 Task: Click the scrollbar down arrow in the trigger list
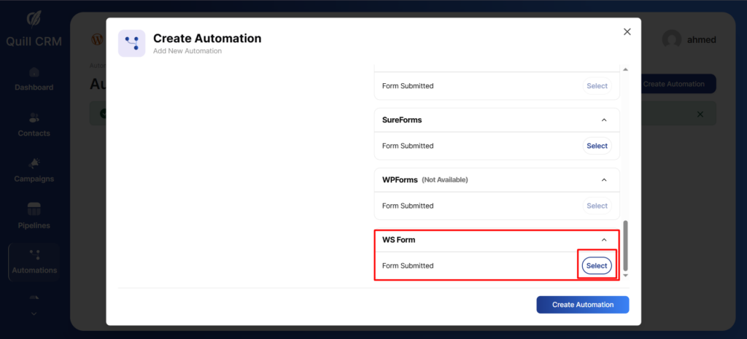coord(624,276)
